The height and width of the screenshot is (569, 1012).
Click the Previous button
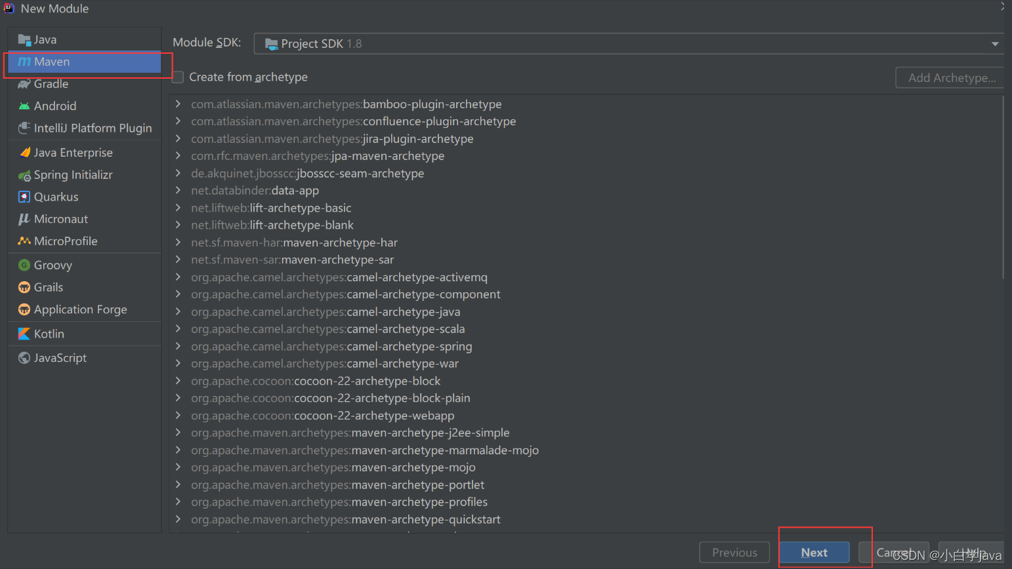point(734,553)
